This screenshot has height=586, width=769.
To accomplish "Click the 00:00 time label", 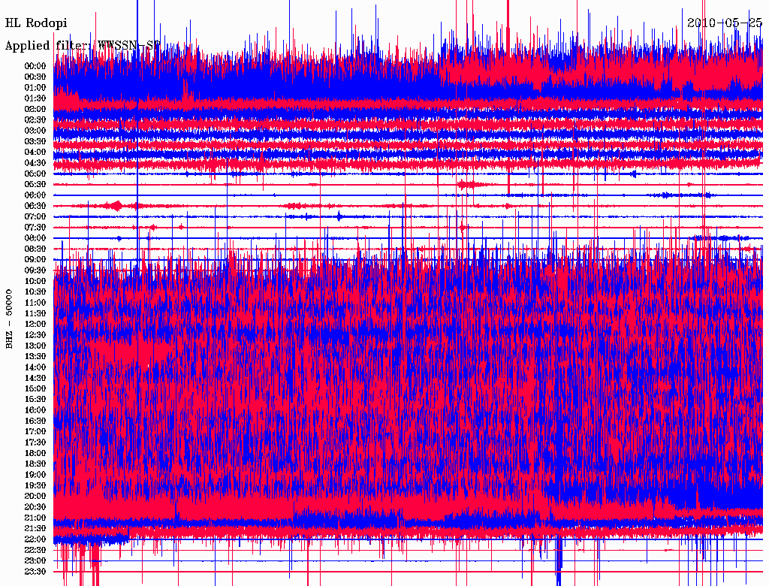I will [x=36, y=65].
